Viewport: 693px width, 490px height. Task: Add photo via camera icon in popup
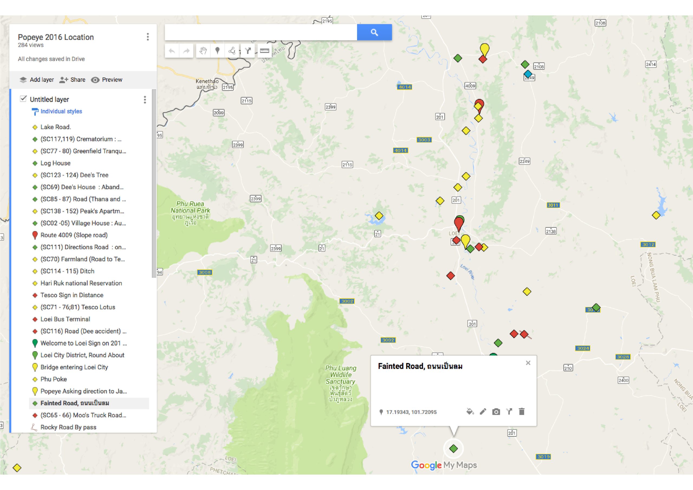496,411
